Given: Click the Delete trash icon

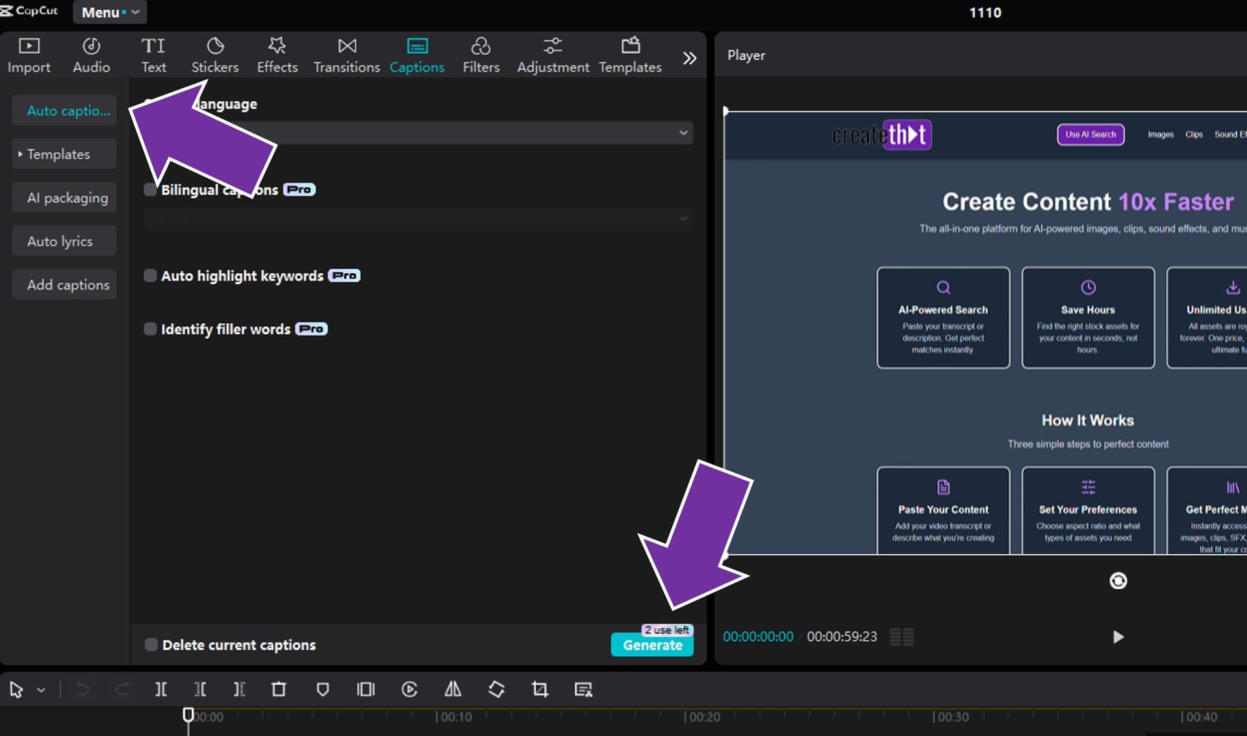Looking at the screenshot, I should pos(279,689).
